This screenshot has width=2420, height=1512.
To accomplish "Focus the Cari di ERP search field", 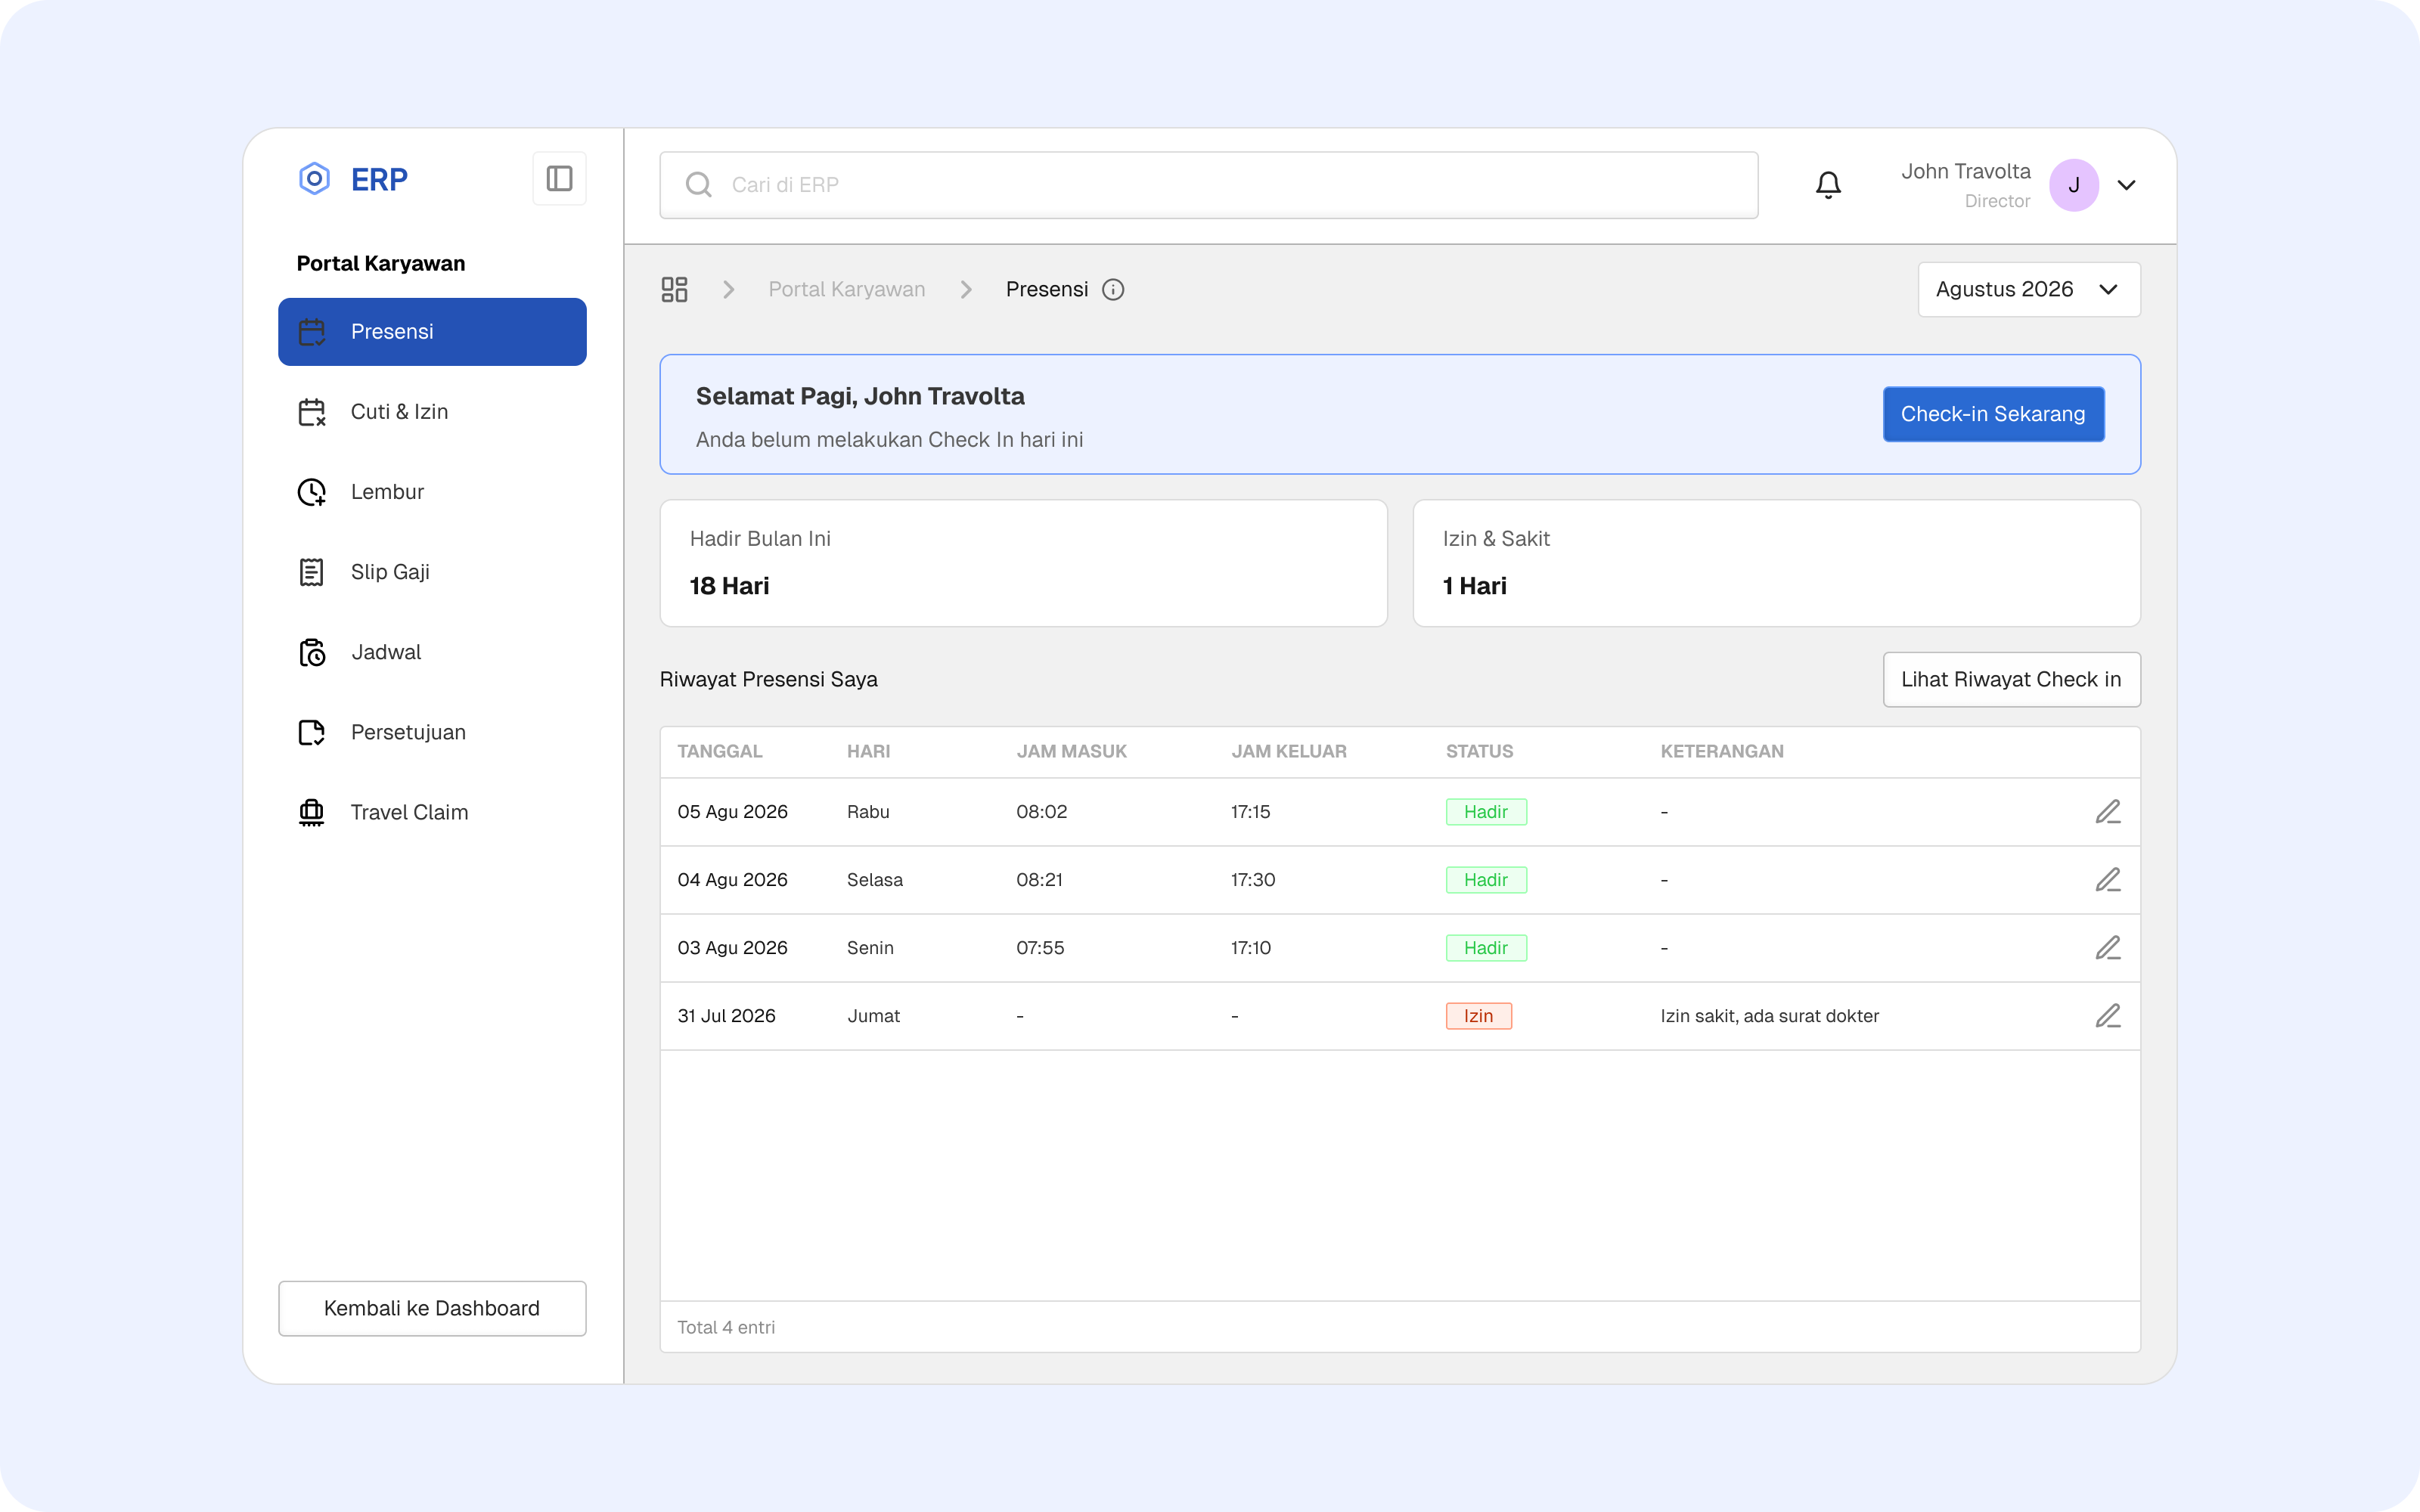I will coord(1208,185).
